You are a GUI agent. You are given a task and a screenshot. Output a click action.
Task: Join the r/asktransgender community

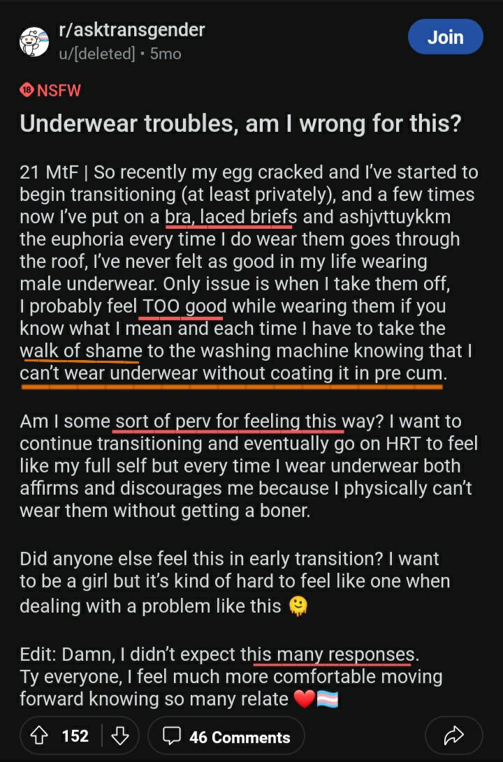click(445, 37)
